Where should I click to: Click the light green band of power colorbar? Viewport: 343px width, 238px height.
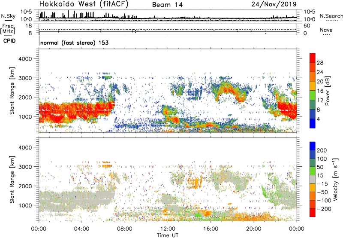313,95
